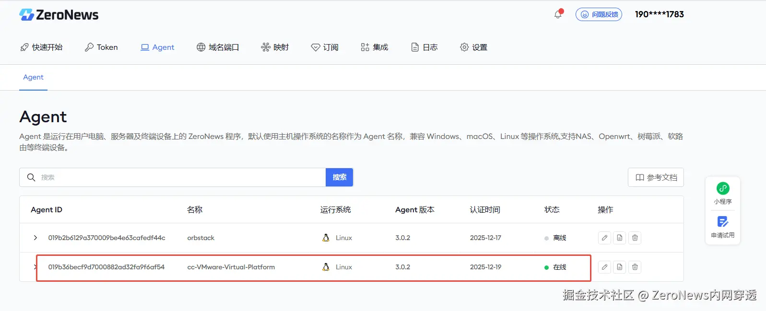Click the name orbstack
The image size is (766, 311).
point(201,238)
